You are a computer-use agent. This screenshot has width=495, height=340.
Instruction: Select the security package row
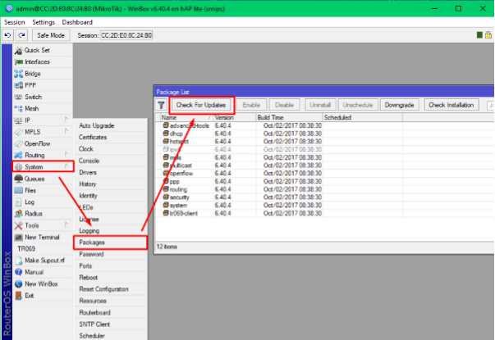[325, 197]
